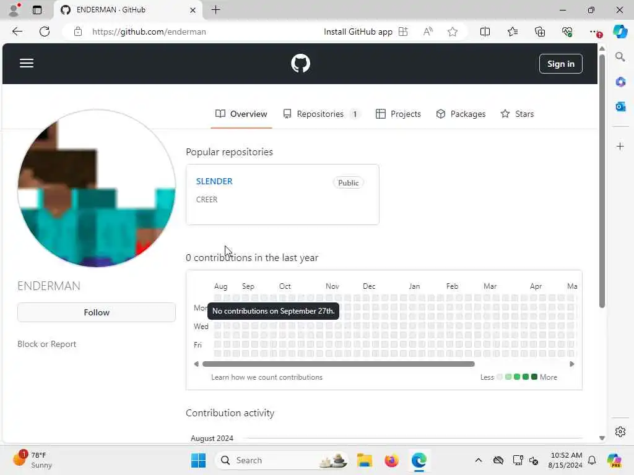
Task: Click the address bar URL field
Action: [x=149, y=32]
